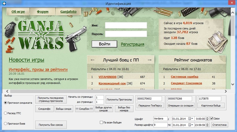Click the vertical scrollbar thumb
The height and width of the screenshot is (132, 237).
coord(233,26)
